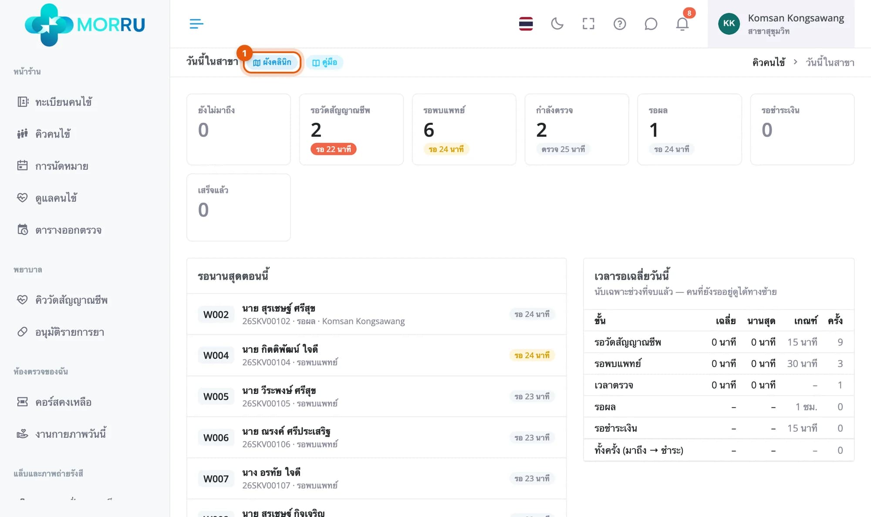
Task: Click the red รอ 22 นาที badge
Action: point(334,149)
